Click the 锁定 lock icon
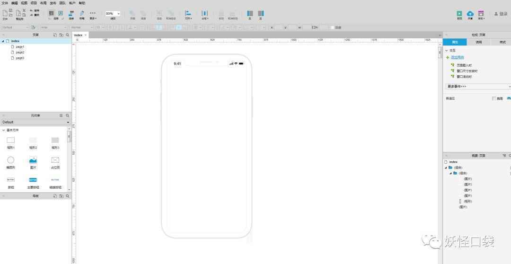Viewport: 511px width, 264px height. (221, 15)
